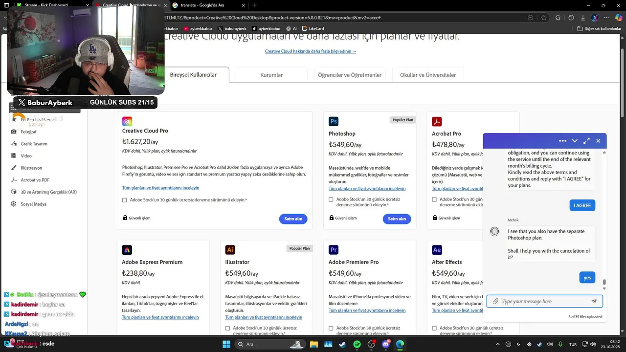Click the Photoshop Ps product icon
Screen dimensions: 626x352
pyautogui.click(x=334, y=121)
